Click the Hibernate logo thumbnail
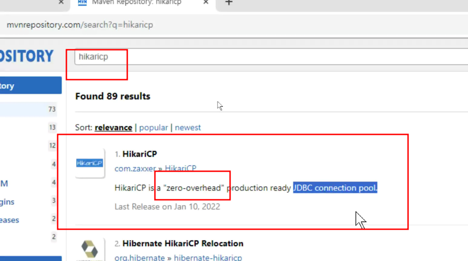468x261 pixels. [90, 249]
